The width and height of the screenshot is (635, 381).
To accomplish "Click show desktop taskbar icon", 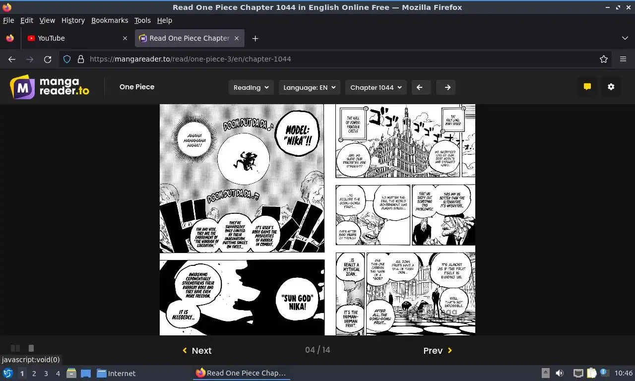I will (x=86, y=373).
